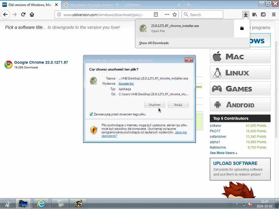Click the '19,289 Downloads' text
The height and width of the screenshot is (209, 279).
26,67
